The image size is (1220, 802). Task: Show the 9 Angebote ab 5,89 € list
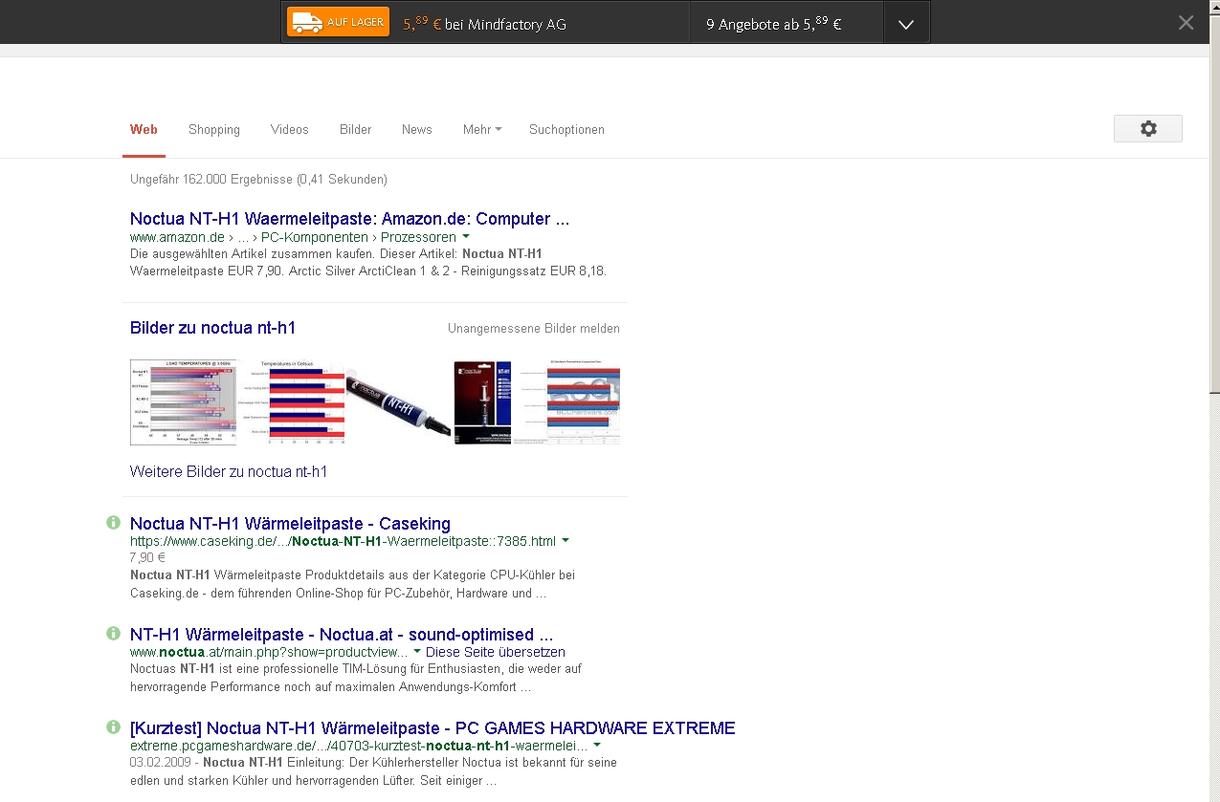click(x=774, y=24)
